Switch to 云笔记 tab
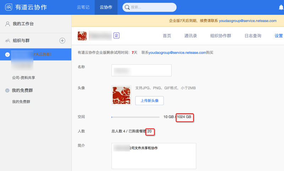This screenshot has height=171, width=284. coord(83,7)
